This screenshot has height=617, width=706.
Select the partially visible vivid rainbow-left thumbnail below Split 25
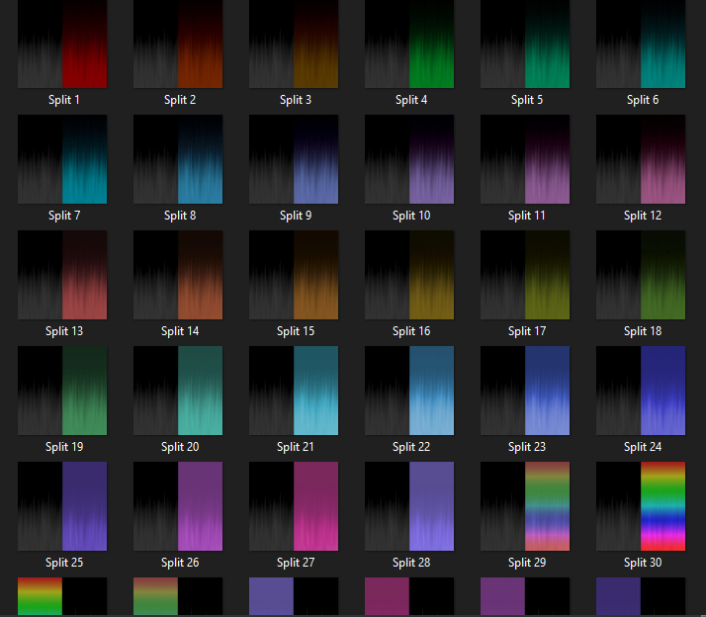[x=62, y=596]
